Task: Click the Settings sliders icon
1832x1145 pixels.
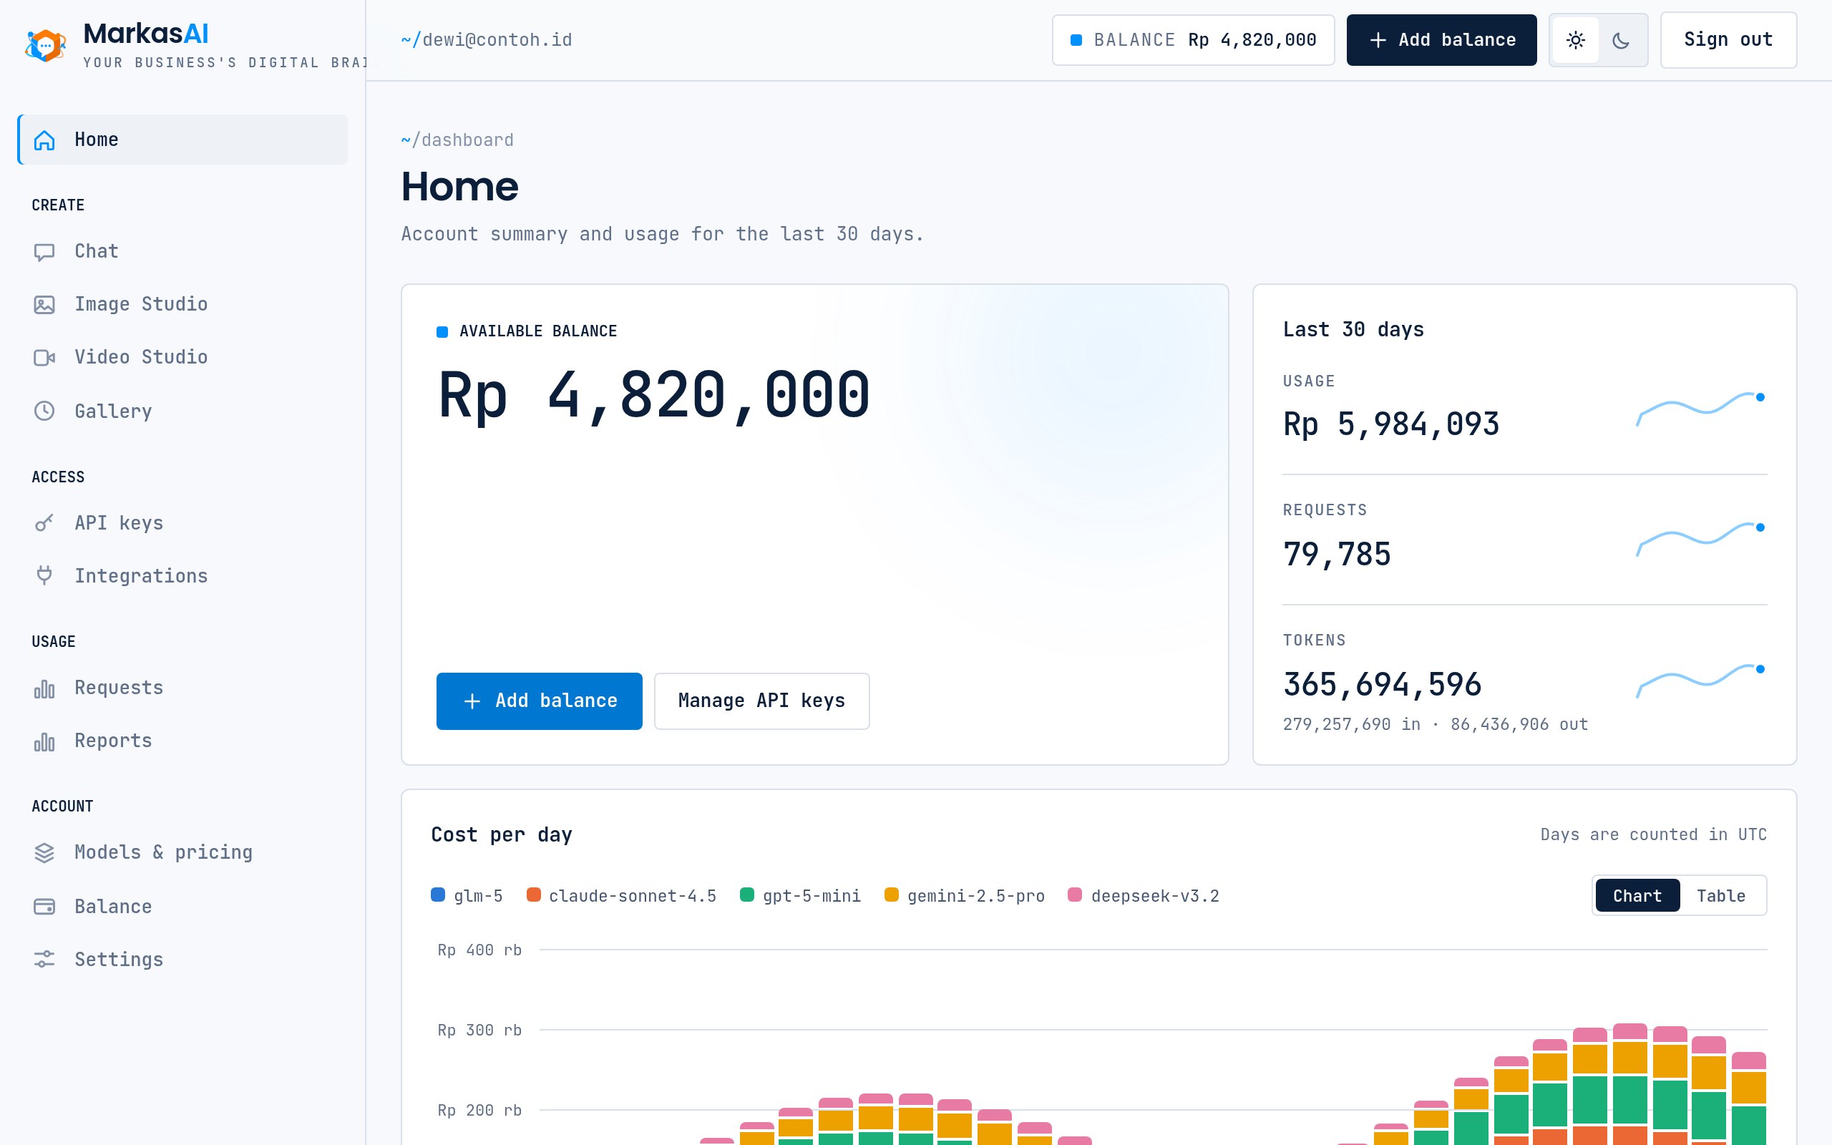Action: 44,960
